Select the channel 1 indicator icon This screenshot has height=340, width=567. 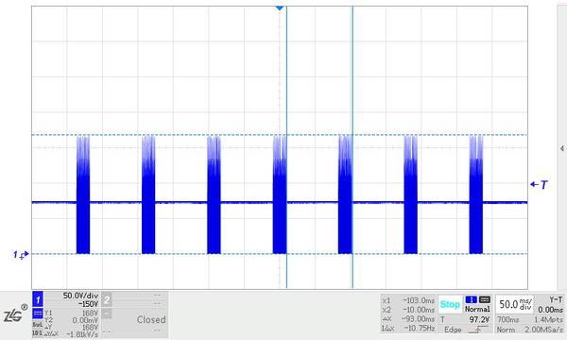tap(38, 299)
